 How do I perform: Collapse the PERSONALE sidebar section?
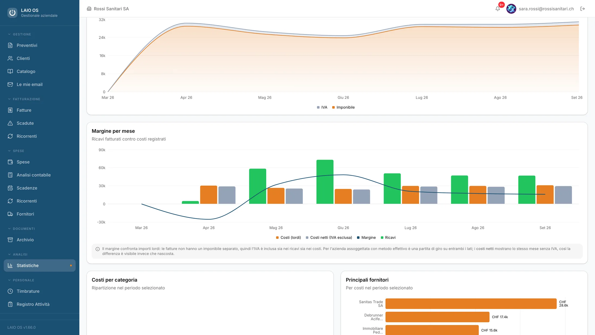click(21, 280)
